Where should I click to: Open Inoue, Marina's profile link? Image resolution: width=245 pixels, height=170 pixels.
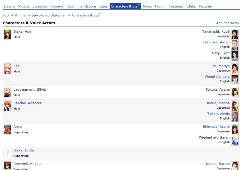point(218,103)
